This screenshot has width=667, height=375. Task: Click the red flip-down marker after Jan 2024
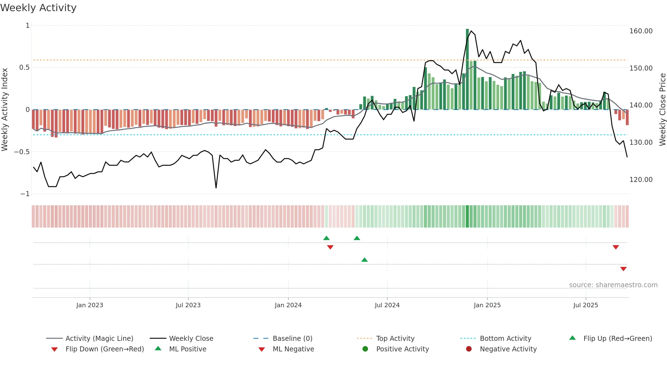330,247
